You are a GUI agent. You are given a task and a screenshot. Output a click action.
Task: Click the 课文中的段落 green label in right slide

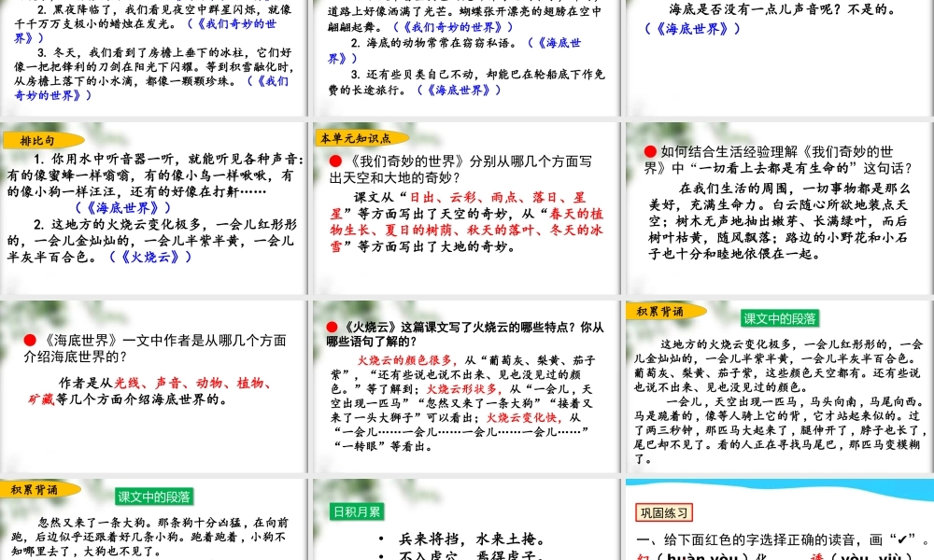[779, 317]
